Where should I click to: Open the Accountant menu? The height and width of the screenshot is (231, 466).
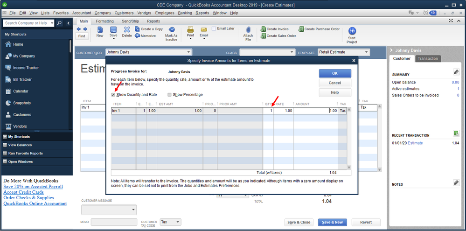tap(82, 13)
